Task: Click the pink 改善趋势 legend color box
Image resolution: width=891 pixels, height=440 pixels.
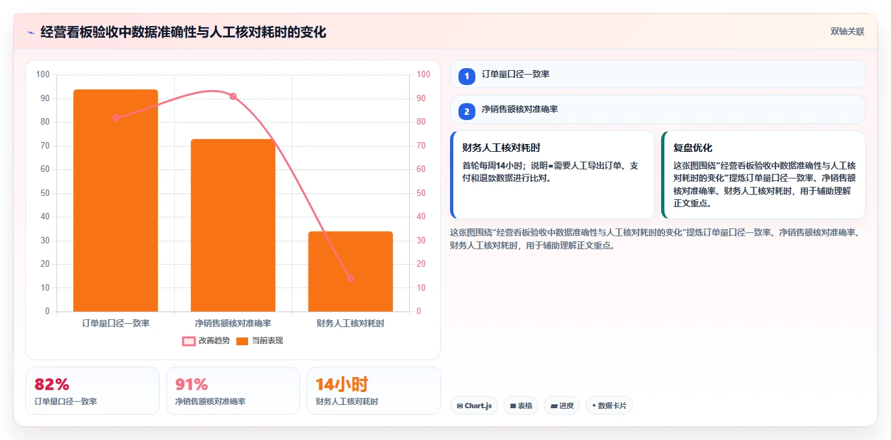Action: tap(189, 341)
